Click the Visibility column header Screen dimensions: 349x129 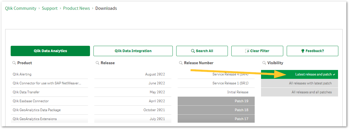[x=275, y=63]
